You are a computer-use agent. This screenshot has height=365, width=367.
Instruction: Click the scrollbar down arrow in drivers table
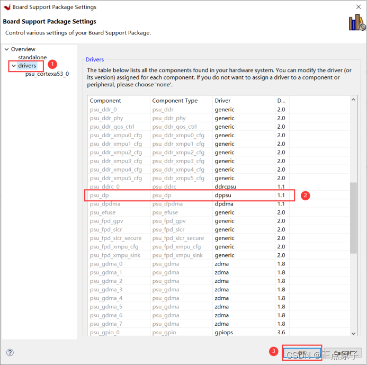click(x=353, y=333)
